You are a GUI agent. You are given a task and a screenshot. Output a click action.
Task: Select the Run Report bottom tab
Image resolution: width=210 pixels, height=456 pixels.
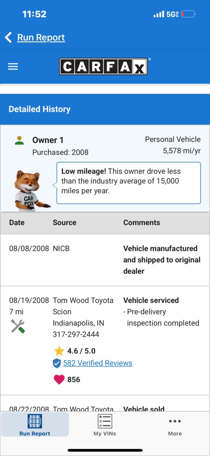(x=35, y=425)
